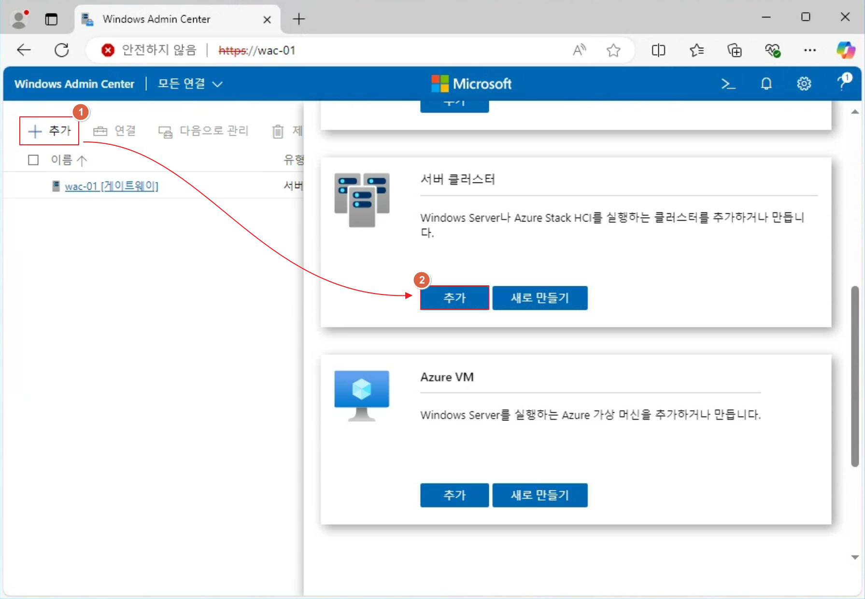Screen dimensions: 865x599
Task: Open browser Settings and more ellipsis
Action: tap(810, 50)
